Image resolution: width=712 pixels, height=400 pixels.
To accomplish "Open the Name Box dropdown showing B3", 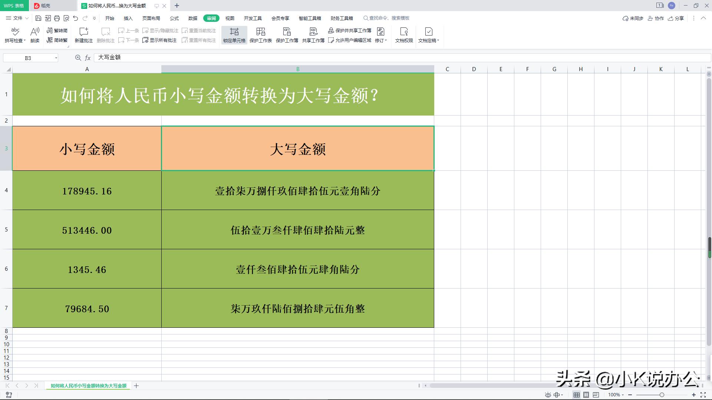I will (56, 58).
